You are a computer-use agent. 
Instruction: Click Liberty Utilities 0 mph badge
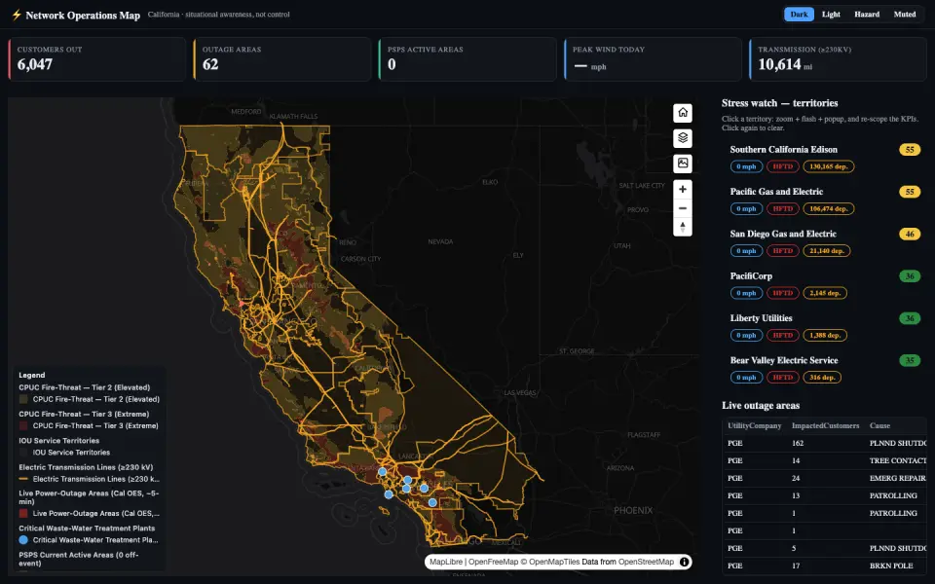(746, 336)
